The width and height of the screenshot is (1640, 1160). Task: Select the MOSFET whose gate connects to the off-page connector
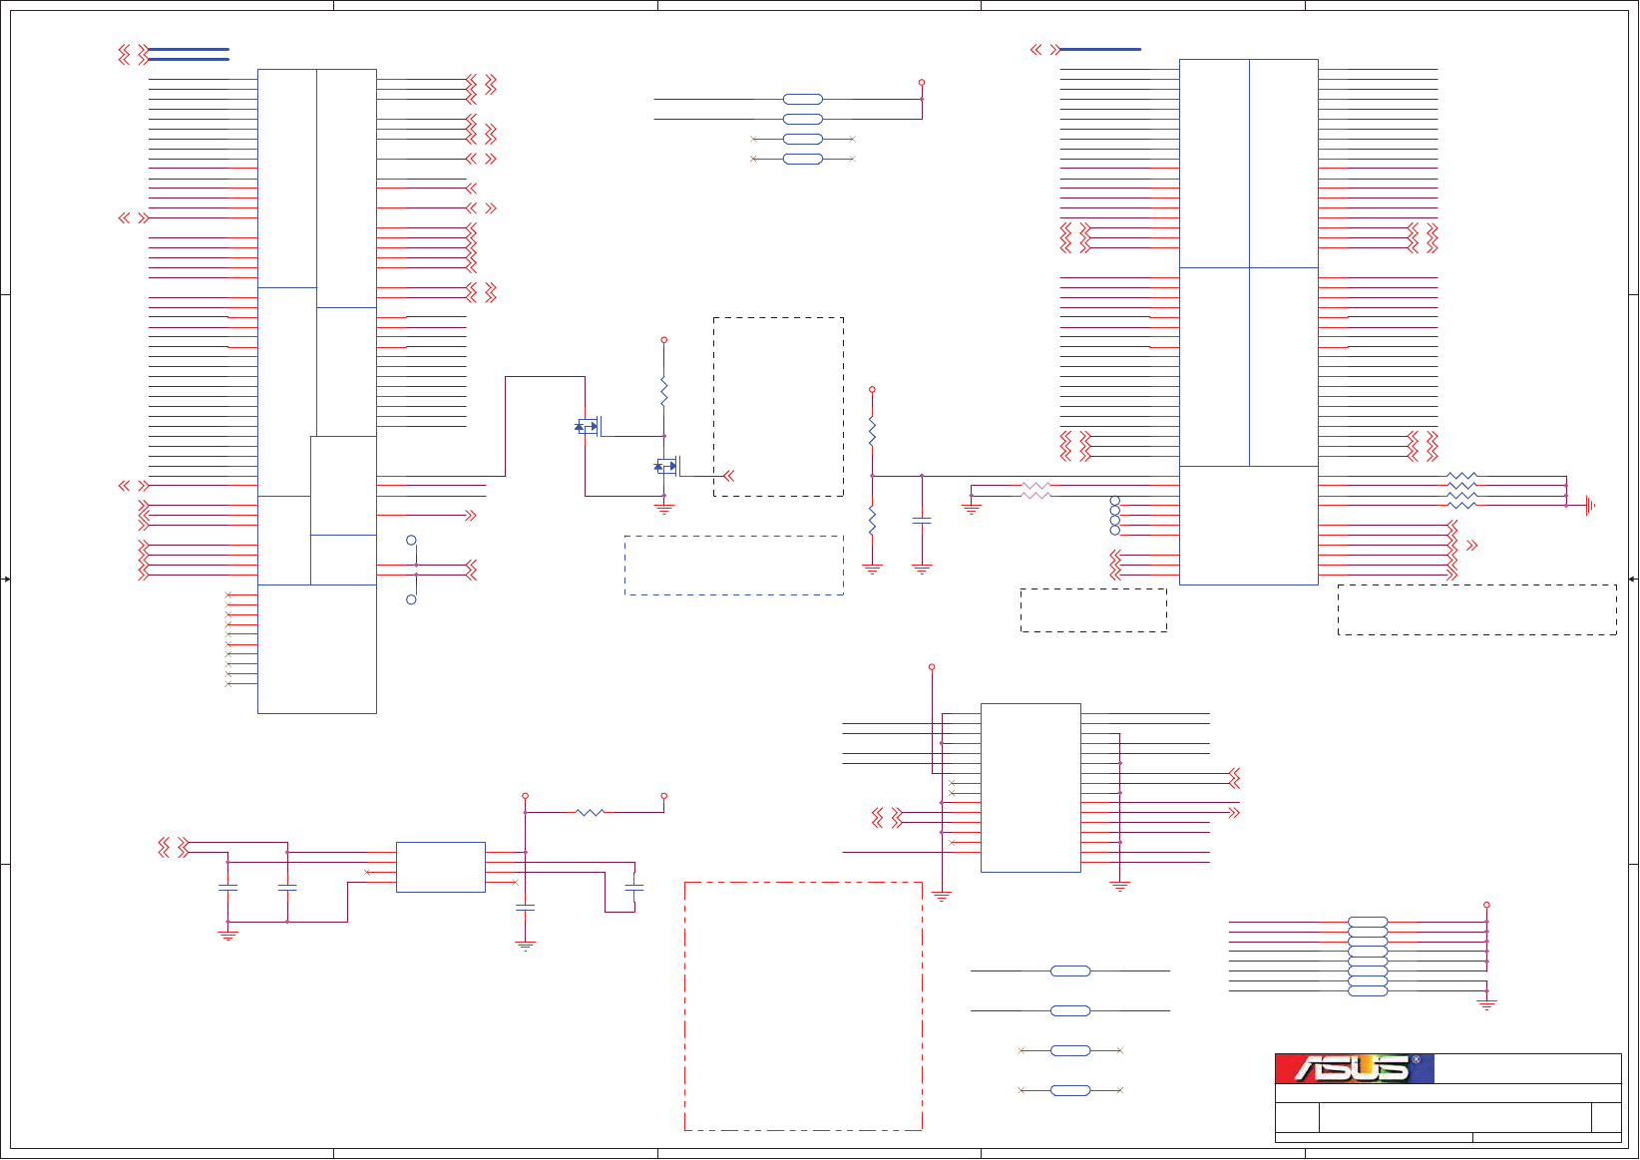pos(667,466)
